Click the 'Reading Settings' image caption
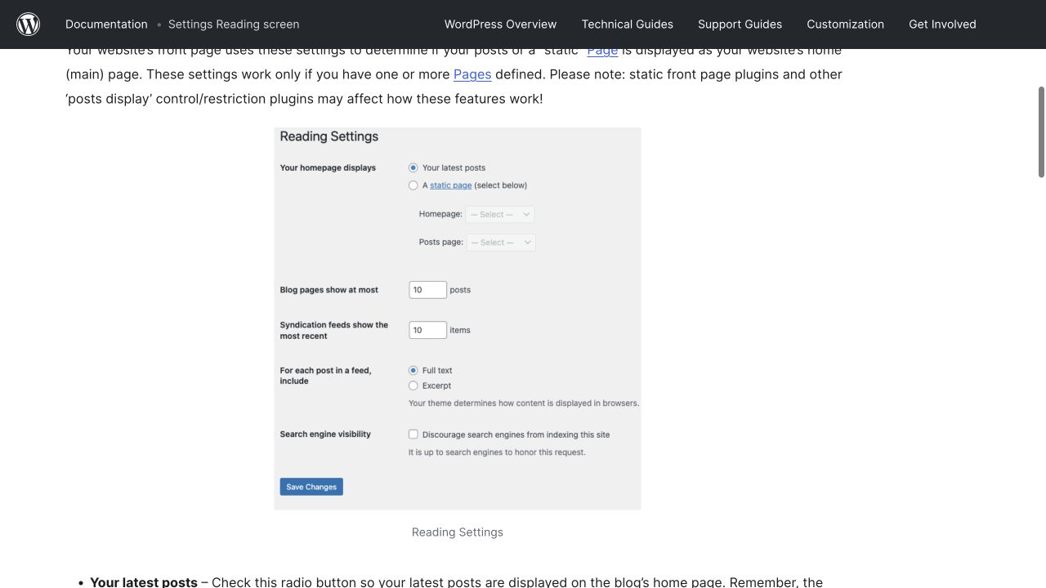Viewport: 1046px width, 588px height. (458, 532)
